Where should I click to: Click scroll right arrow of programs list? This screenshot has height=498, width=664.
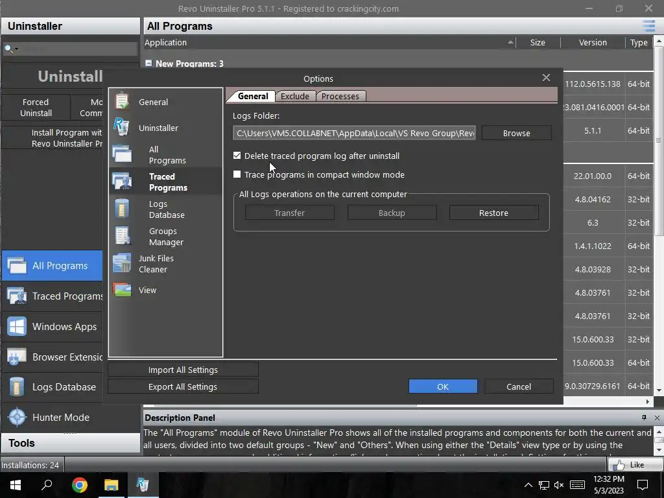coord(648,401)
